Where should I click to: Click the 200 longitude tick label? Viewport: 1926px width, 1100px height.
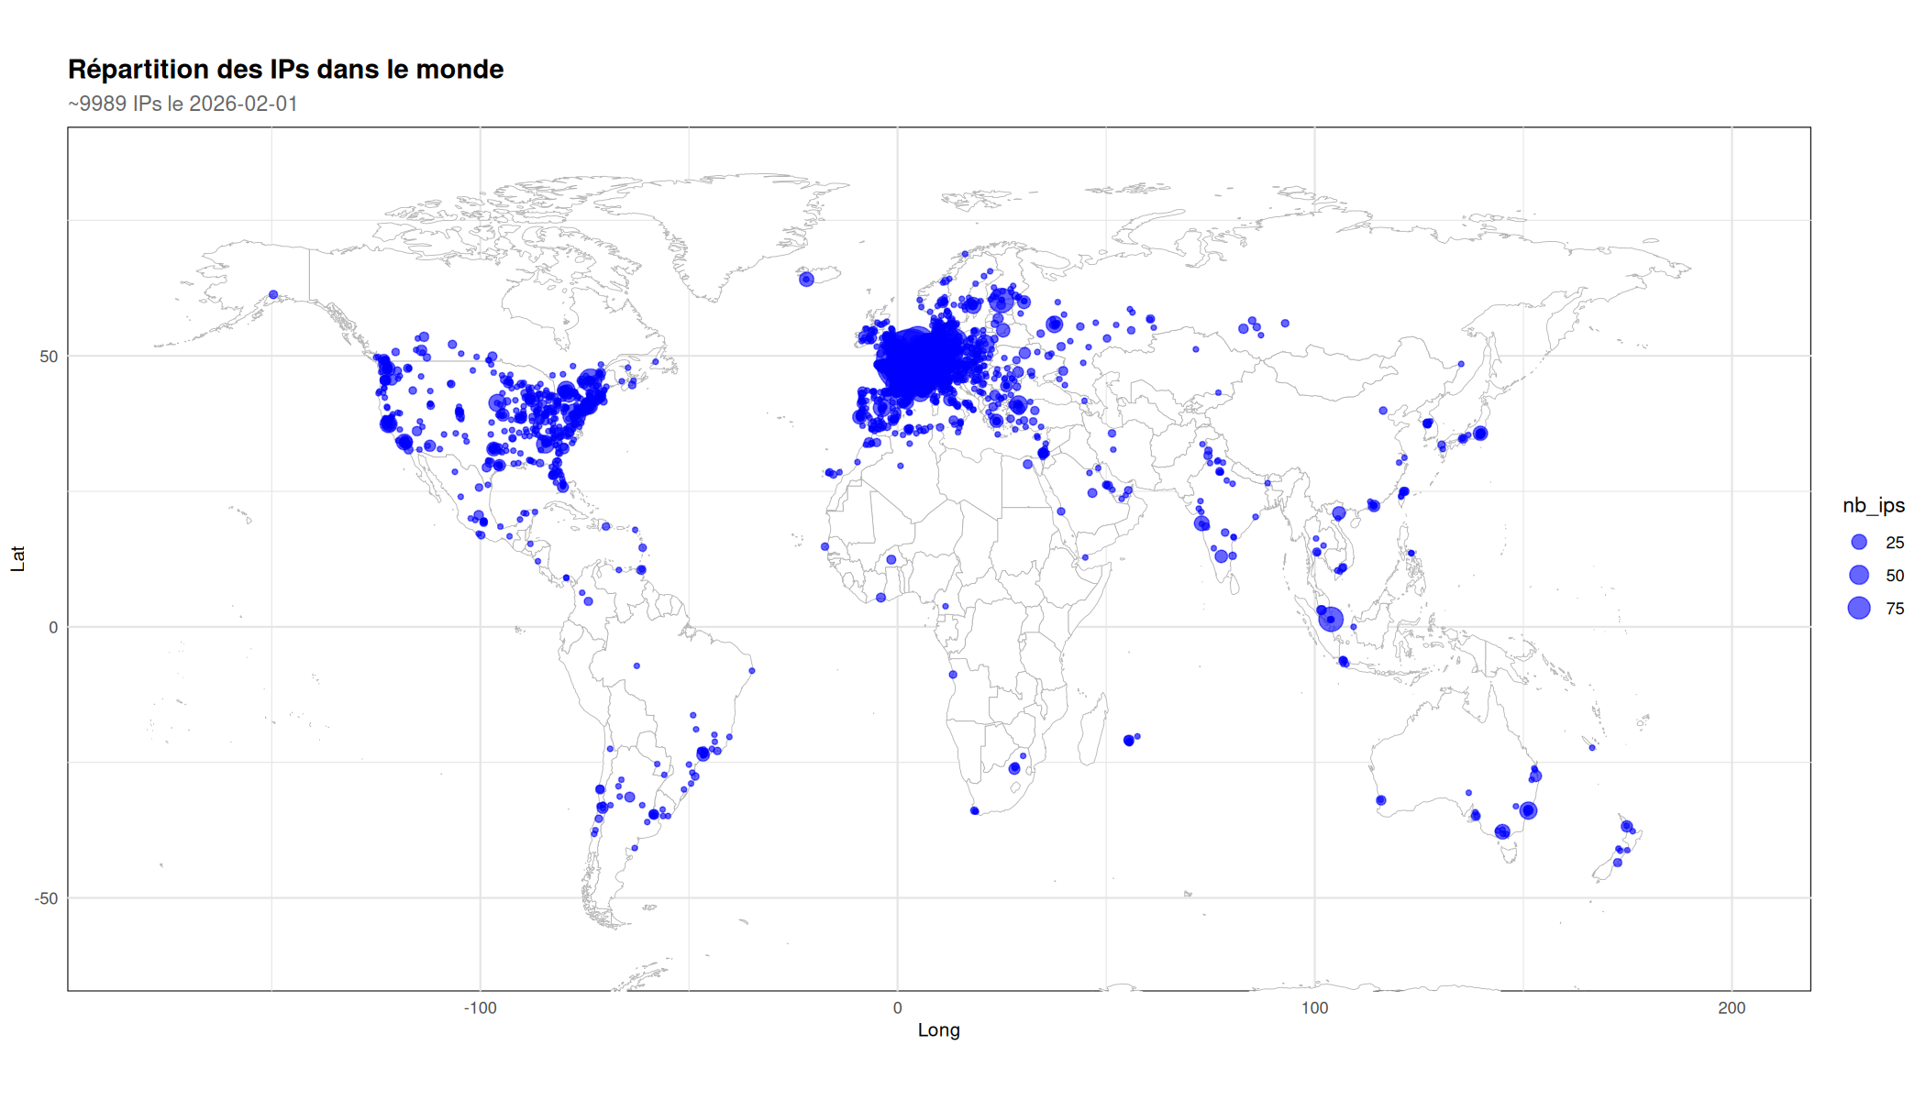coord(1732,1008)
